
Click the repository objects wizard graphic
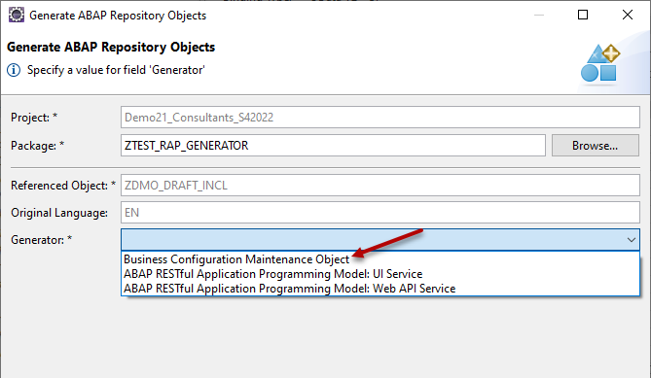[x=600, y=63]
